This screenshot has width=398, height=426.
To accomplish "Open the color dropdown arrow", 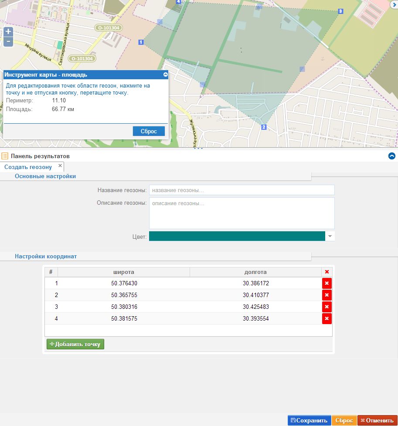I will click(330, 236).
